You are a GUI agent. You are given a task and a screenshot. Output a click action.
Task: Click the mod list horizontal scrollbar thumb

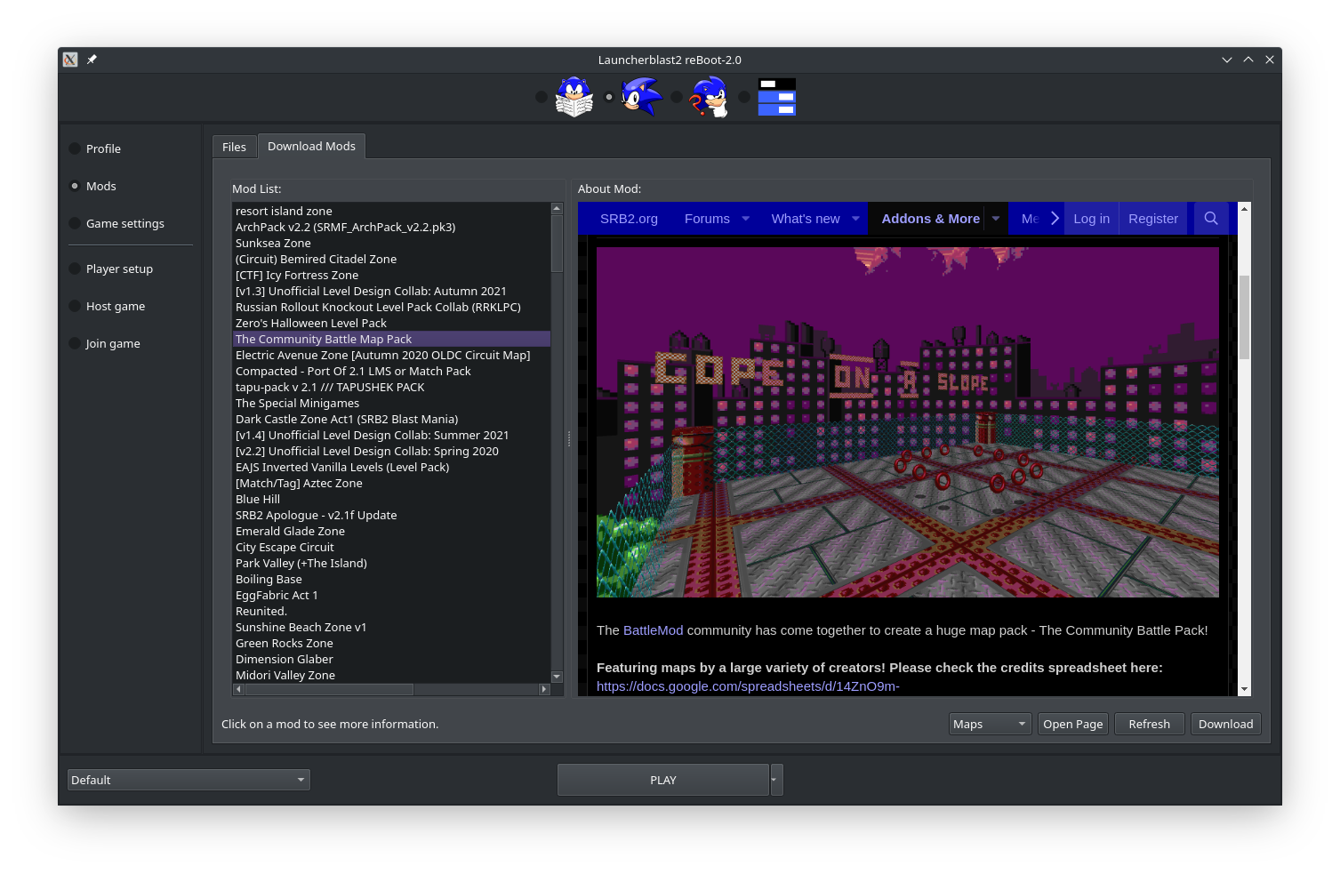(x=329, y=689)
